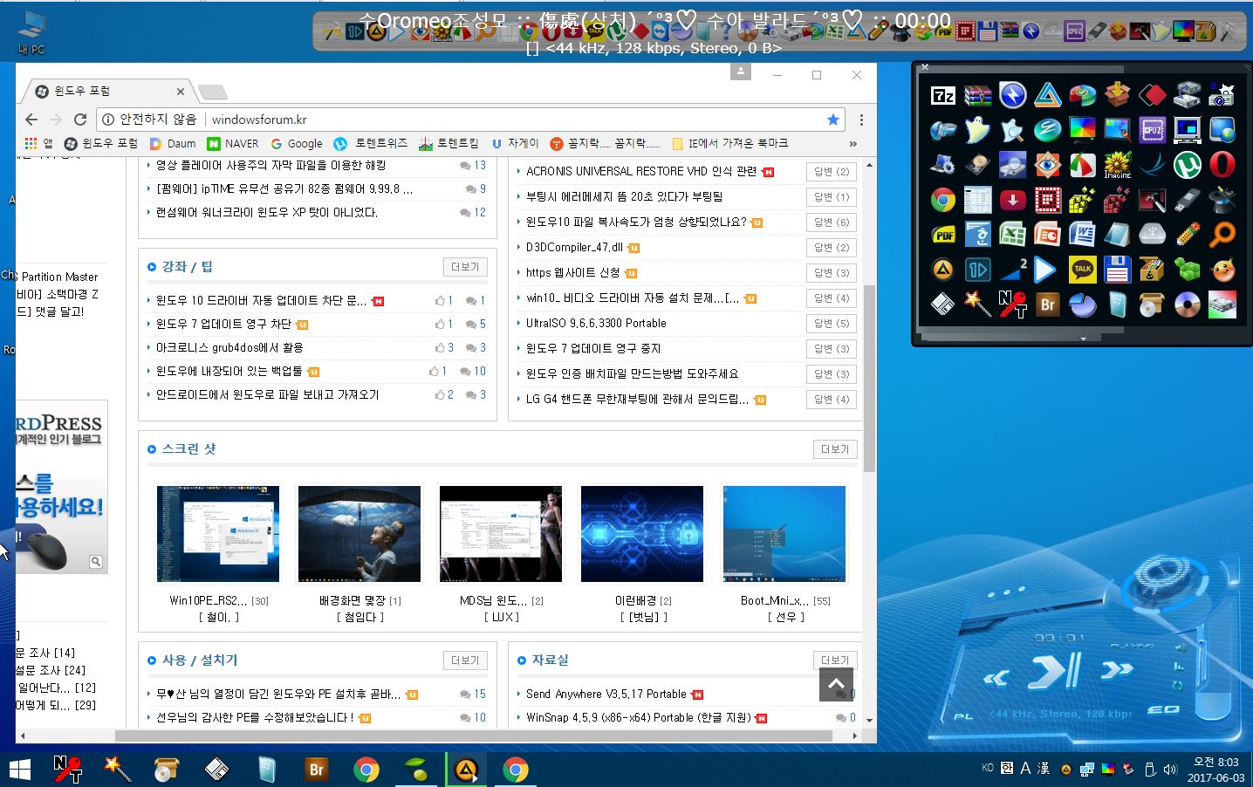The image size is (1253, 787).
Task: Open the Win10PE_RS2 screenshot thumbnail
Action: [x=218, y=534]
